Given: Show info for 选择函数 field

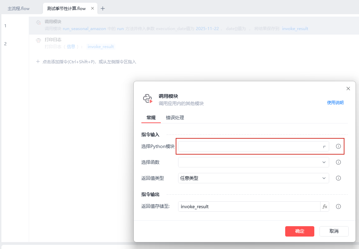Looking at the screenshot, I should [x=339, y=163].
